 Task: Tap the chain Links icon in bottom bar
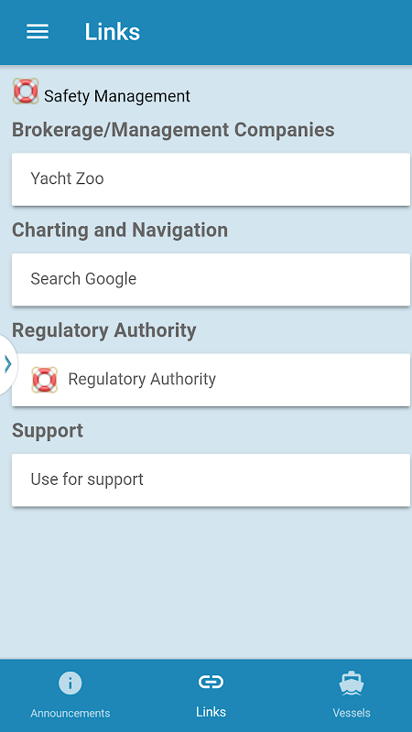coord(211,682)
